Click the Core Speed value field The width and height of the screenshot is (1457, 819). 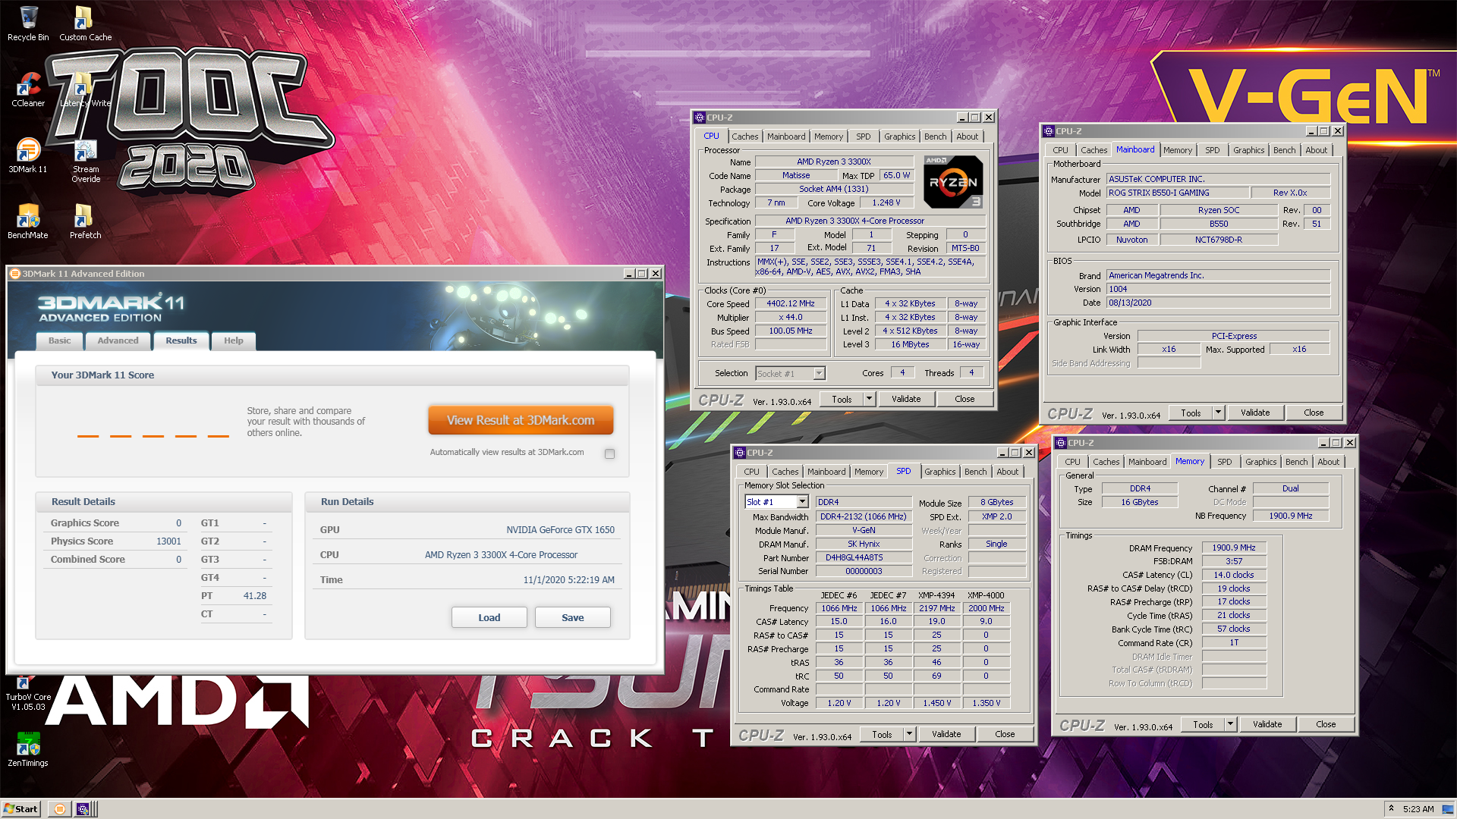pyautogui.click(x=791, y=303)
